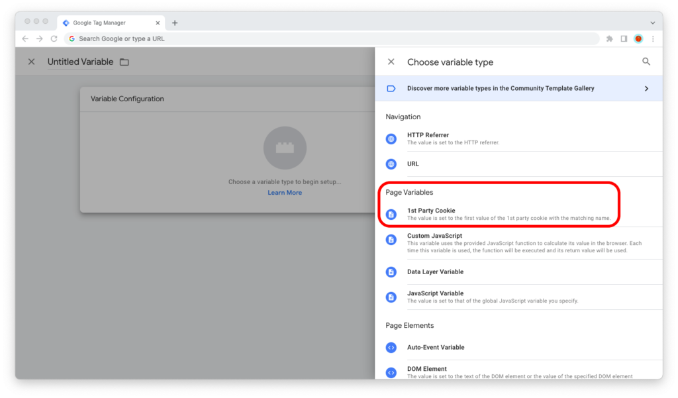Select Custom JavaScript variable type
The height and width of the screenshot is (398, 678).
coord(524,243)
